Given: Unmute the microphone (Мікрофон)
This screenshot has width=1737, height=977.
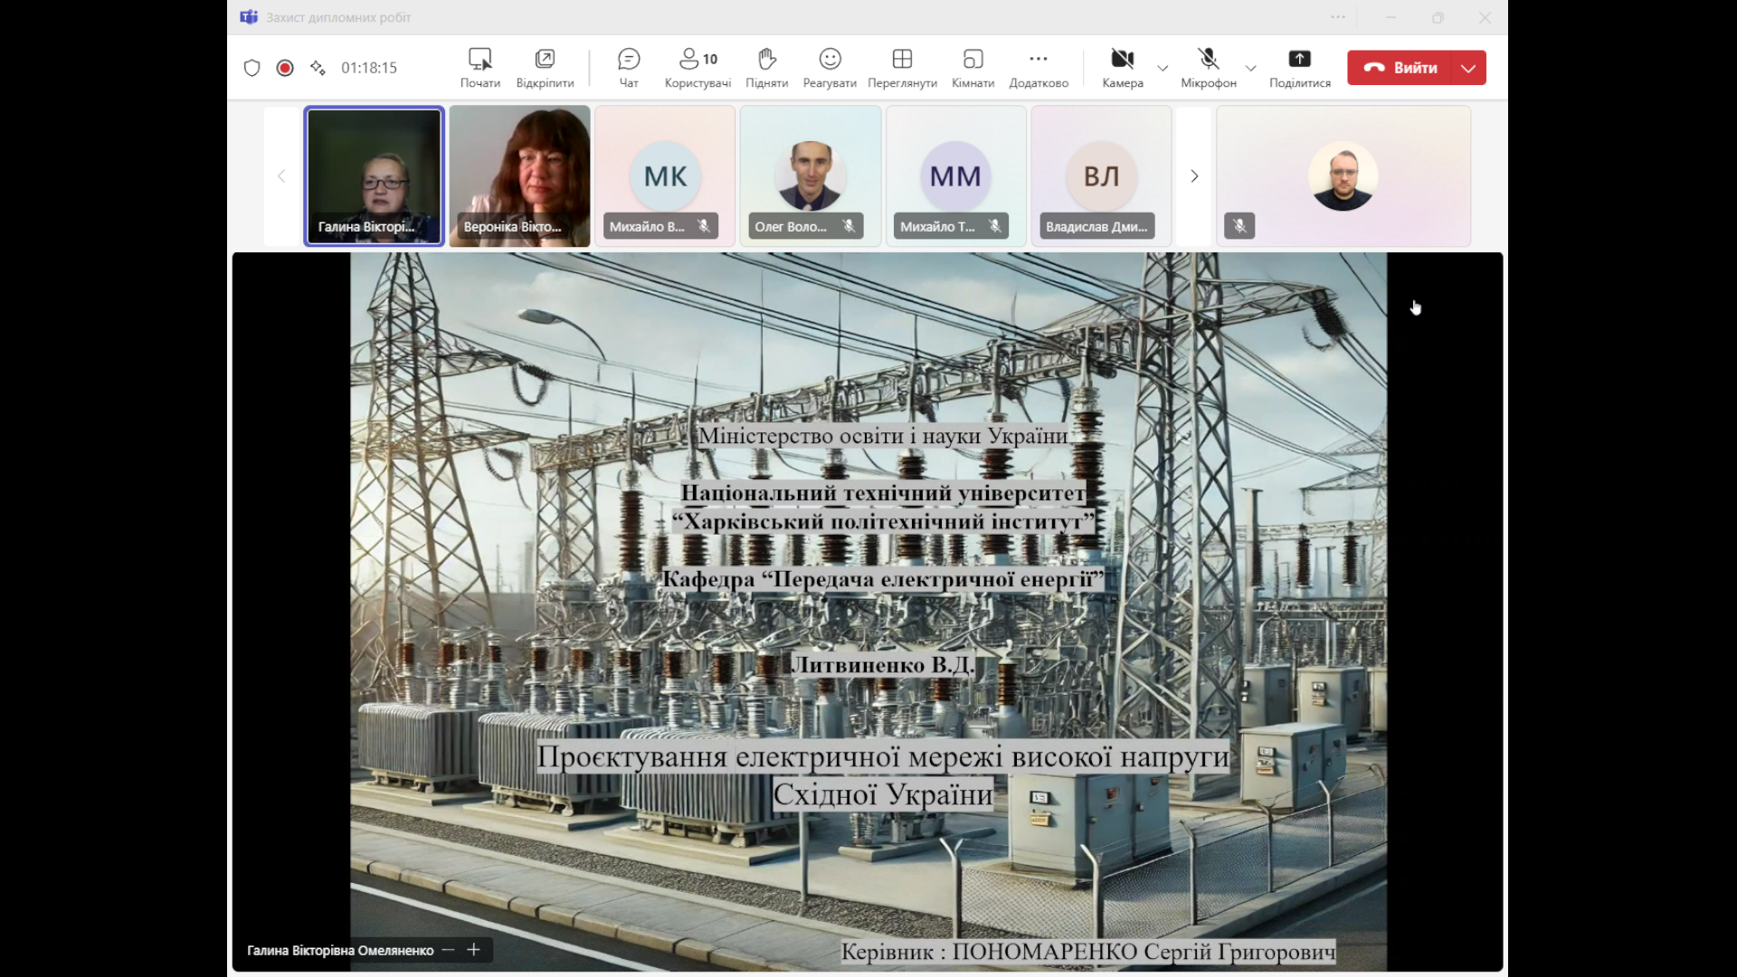Looking at the screenshot, I should (1208, 68).
